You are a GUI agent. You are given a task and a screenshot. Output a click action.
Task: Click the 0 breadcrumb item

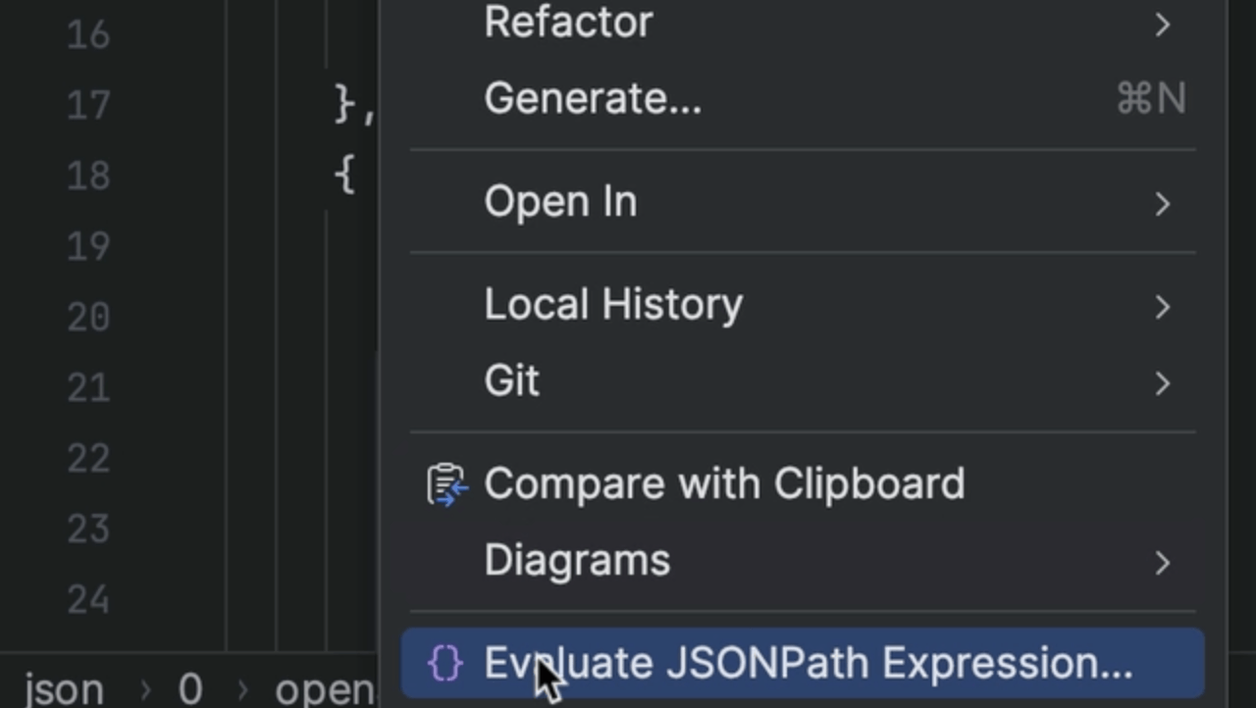click(x=190, y=686)
